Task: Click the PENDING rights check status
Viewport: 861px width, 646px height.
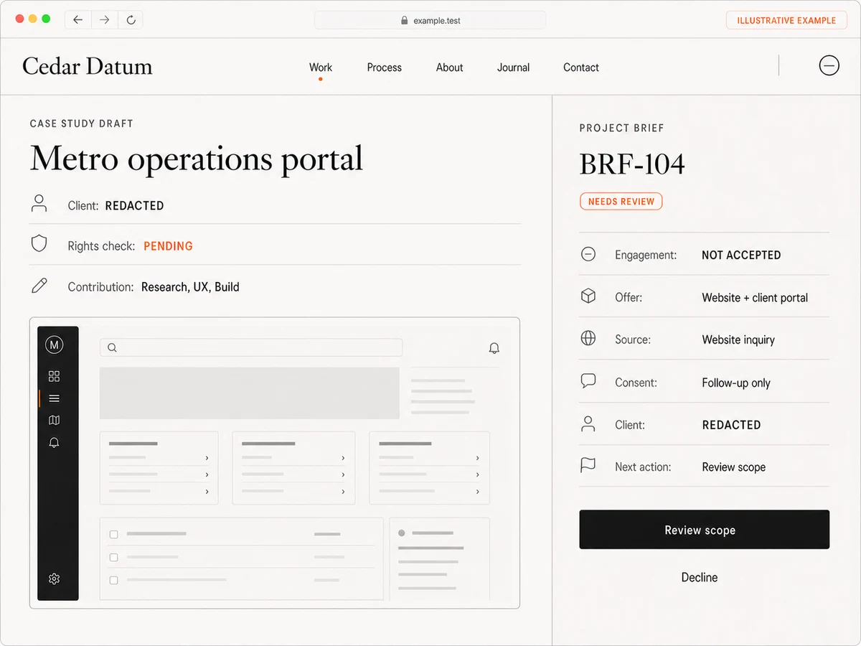Action: click(168, 246)
